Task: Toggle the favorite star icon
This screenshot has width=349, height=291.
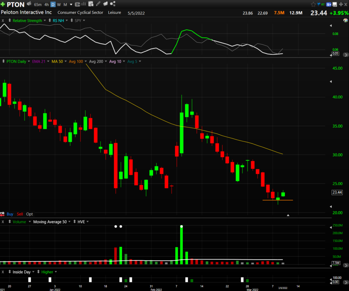Action: click(313, 4)
